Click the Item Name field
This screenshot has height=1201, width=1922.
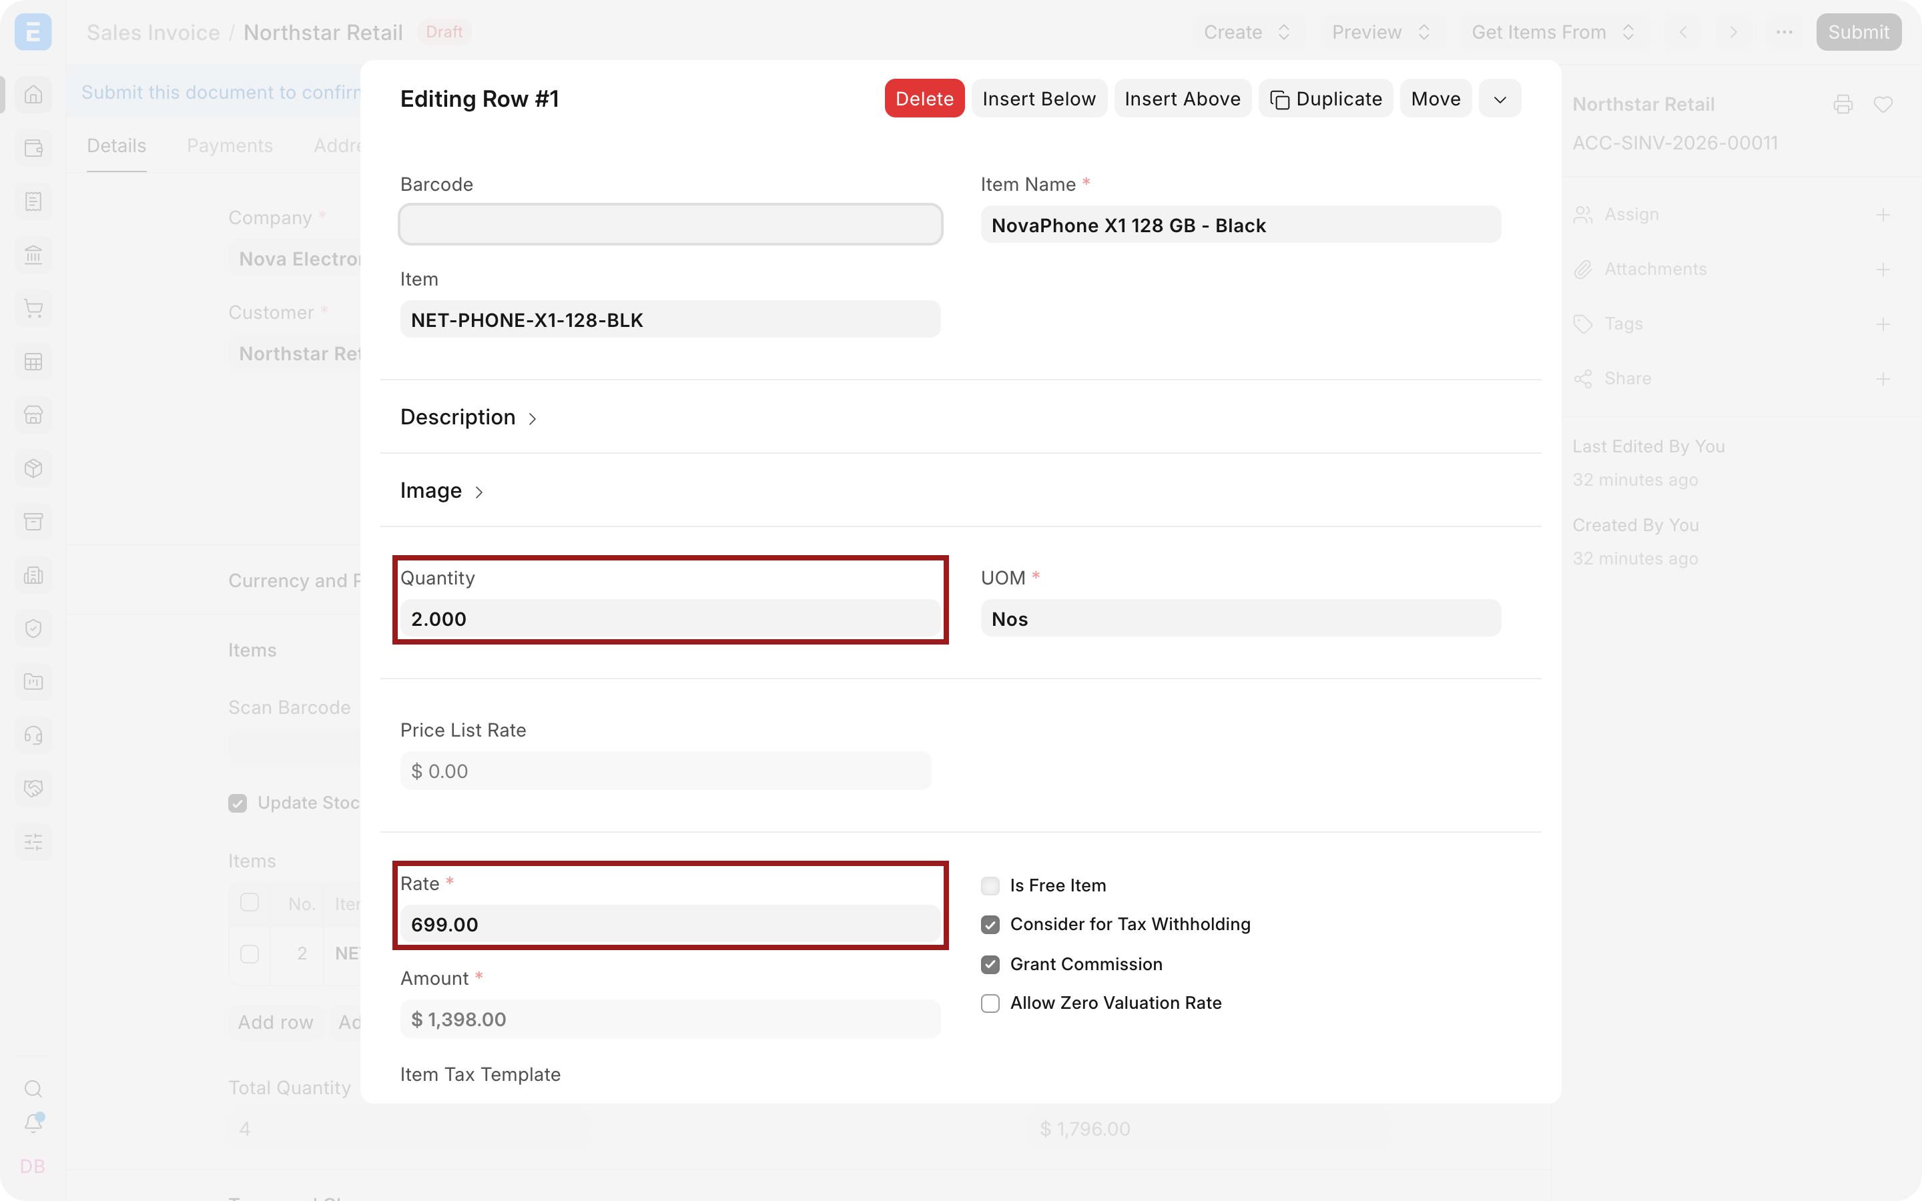click(x=1241, y=225)
